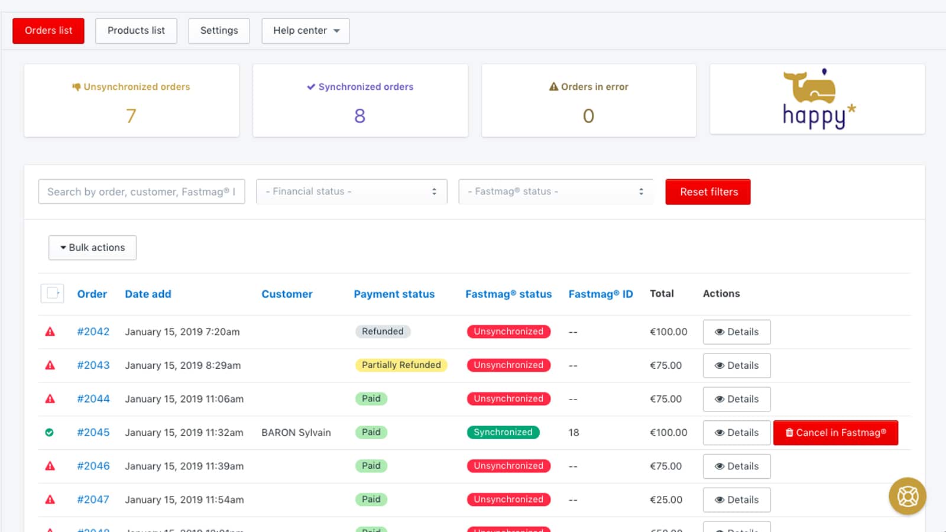Open order #2046 link
Screen dimensions: 946x532
(93, 466)
